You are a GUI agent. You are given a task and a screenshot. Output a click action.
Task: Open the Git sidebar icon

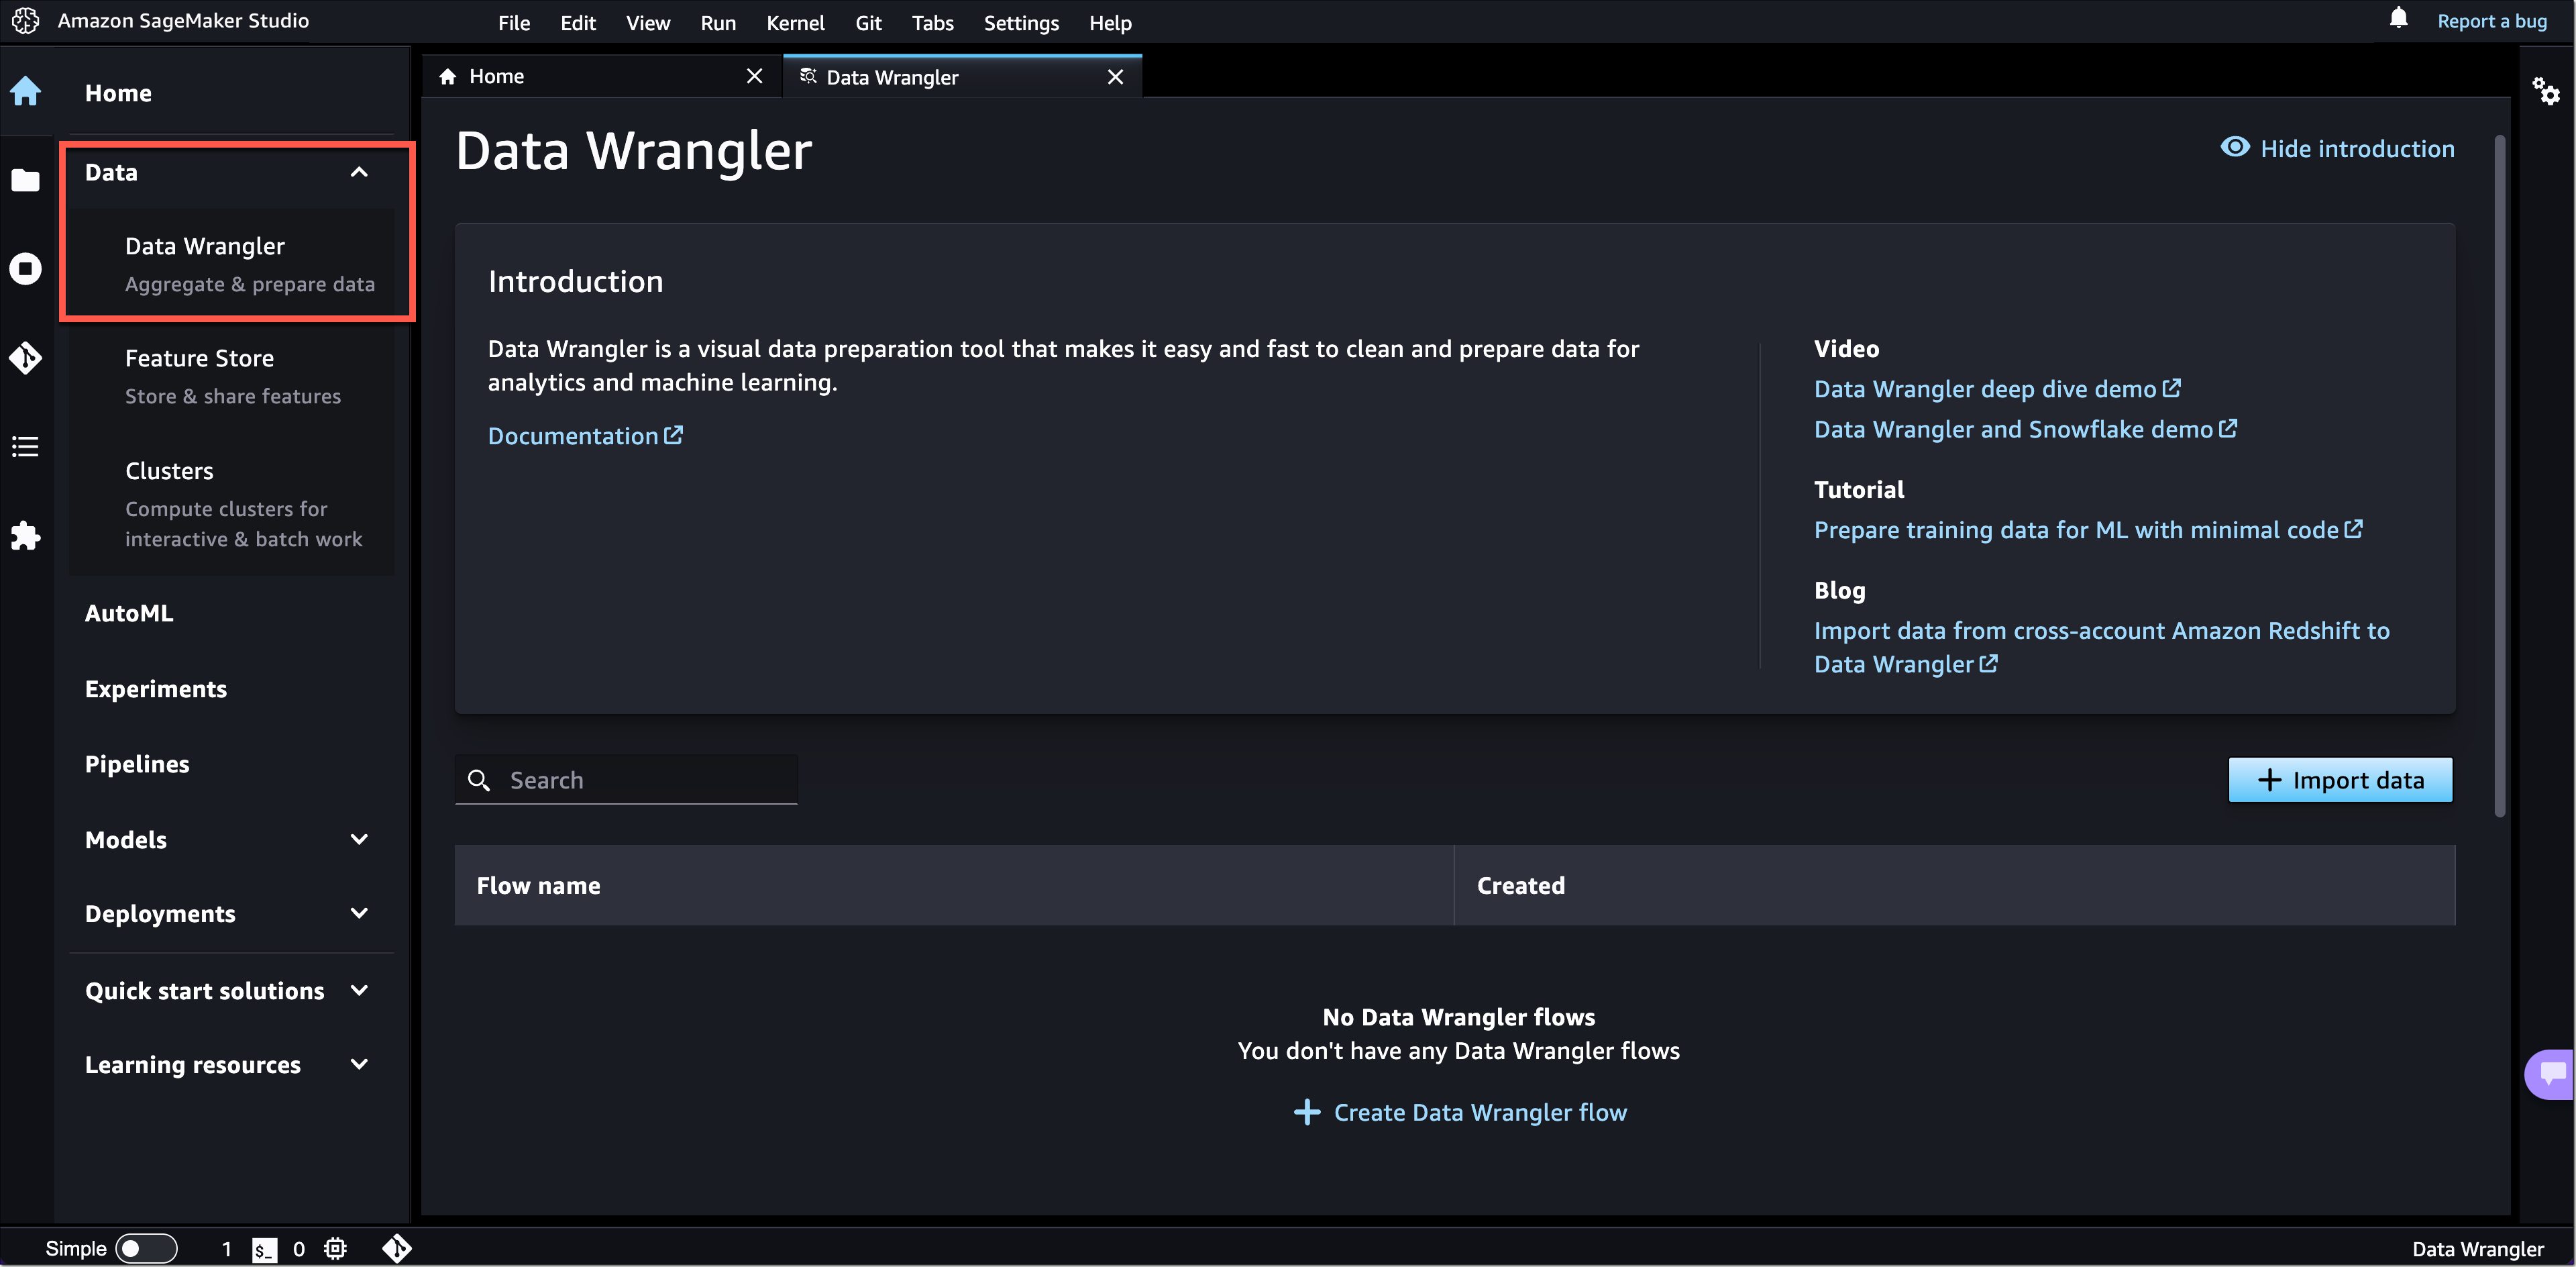coord(26,357)
